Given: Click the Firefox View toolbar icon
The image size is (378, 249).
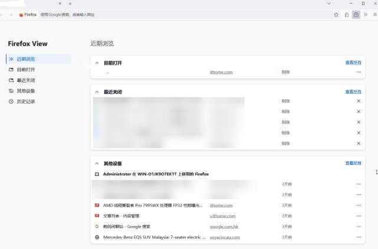Looking at the screenshot, I should [356, 15].
